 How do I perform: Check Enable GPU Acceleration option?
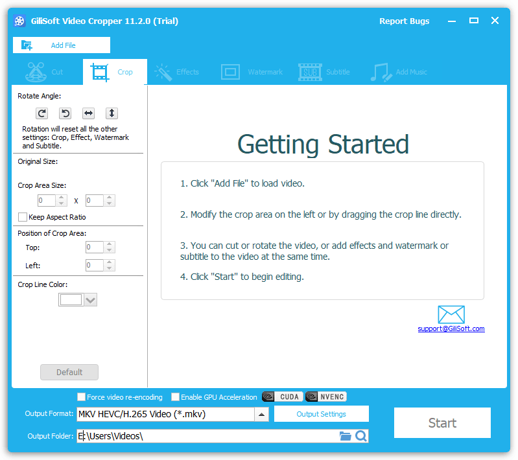(175, 397)
